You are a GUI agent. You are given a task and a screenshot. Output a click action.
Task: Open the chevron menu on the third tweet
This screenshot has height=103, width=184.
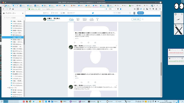(116, 86)
